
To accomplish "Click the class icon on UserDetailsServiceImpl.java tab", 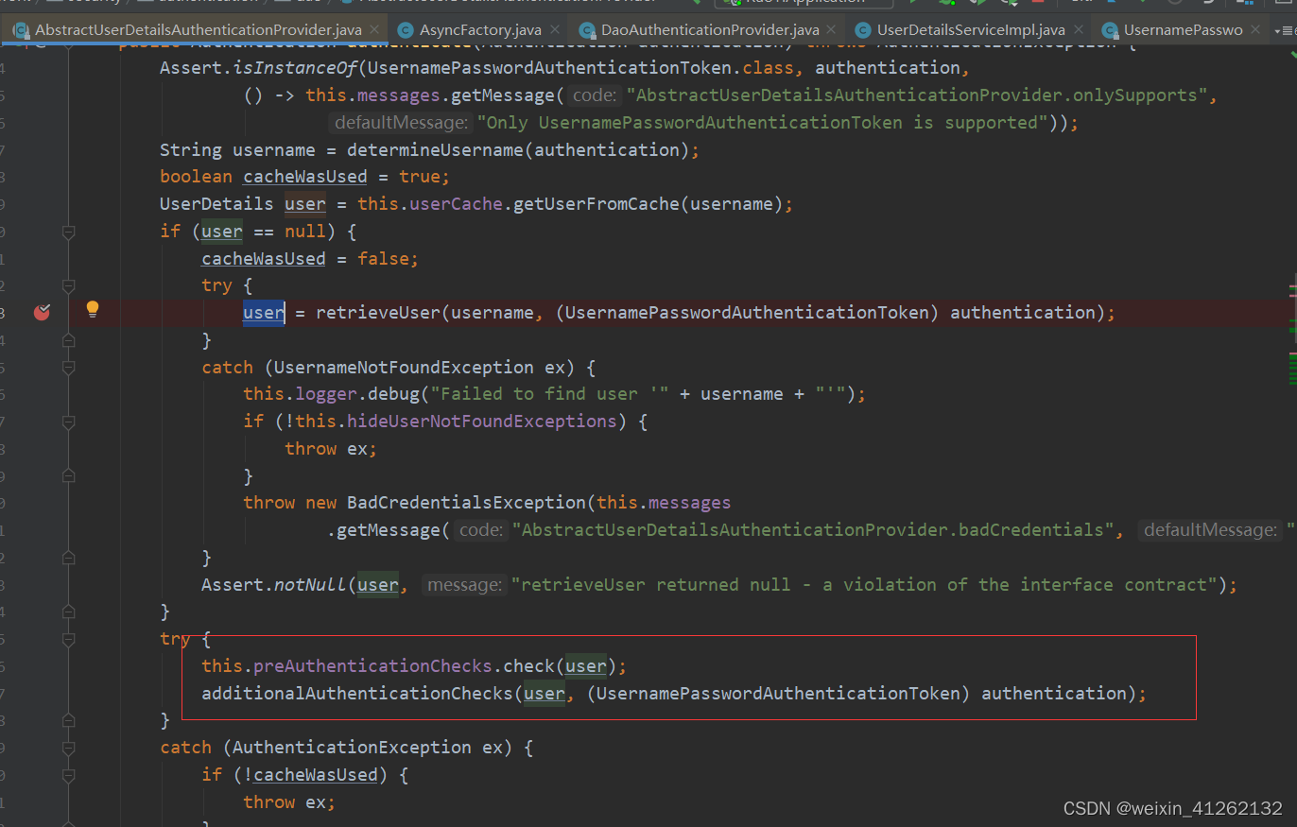I will [x=862, y=30].
